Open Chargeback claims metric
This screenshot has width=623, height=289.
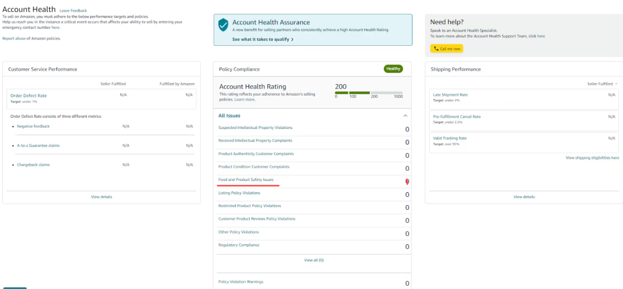click(x=33, y=165)
